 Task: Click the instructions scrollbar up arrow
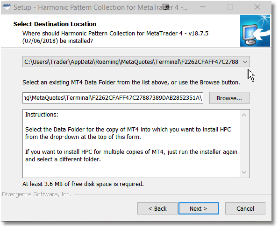click(x=244, y=115)
